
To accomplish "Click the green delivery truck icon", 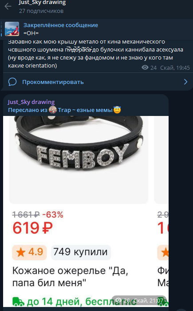I will tap(18, 302).
